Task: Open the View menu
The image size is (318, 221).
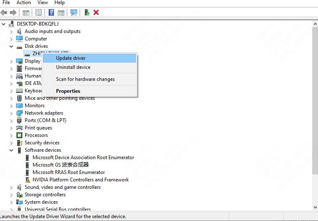Action: click(x=42, y=2)
